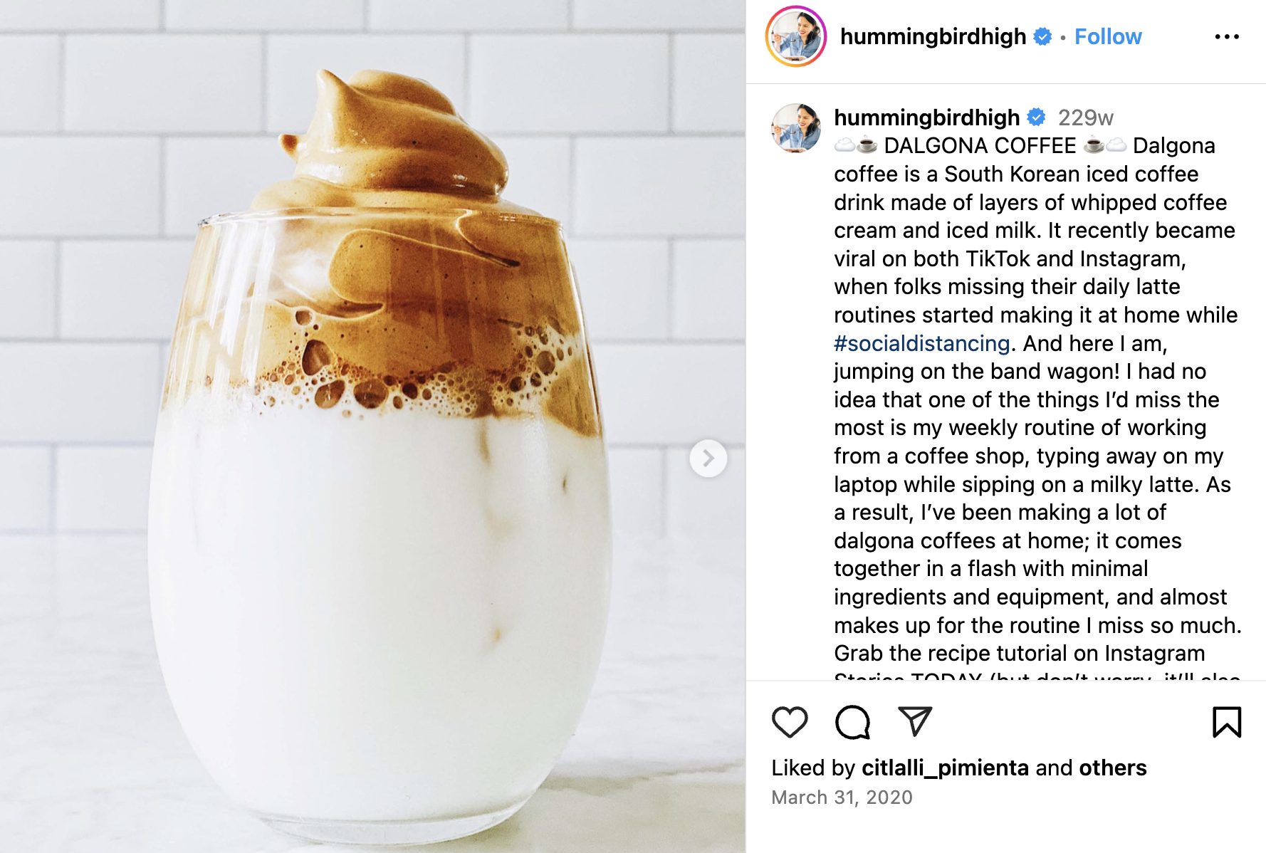Open more options three-dot menu
1266x853 pixels.
tap(1227, 36)
